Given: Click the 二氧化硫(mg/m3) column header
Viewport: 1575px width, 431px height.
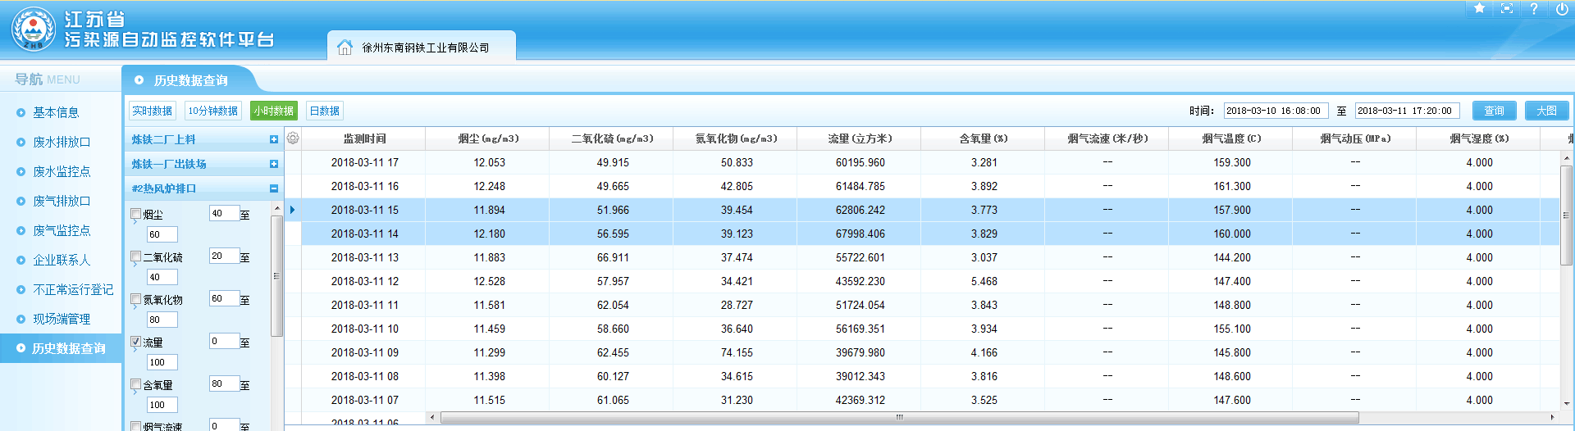Looking at the screenshot, I should coord(612,138).
